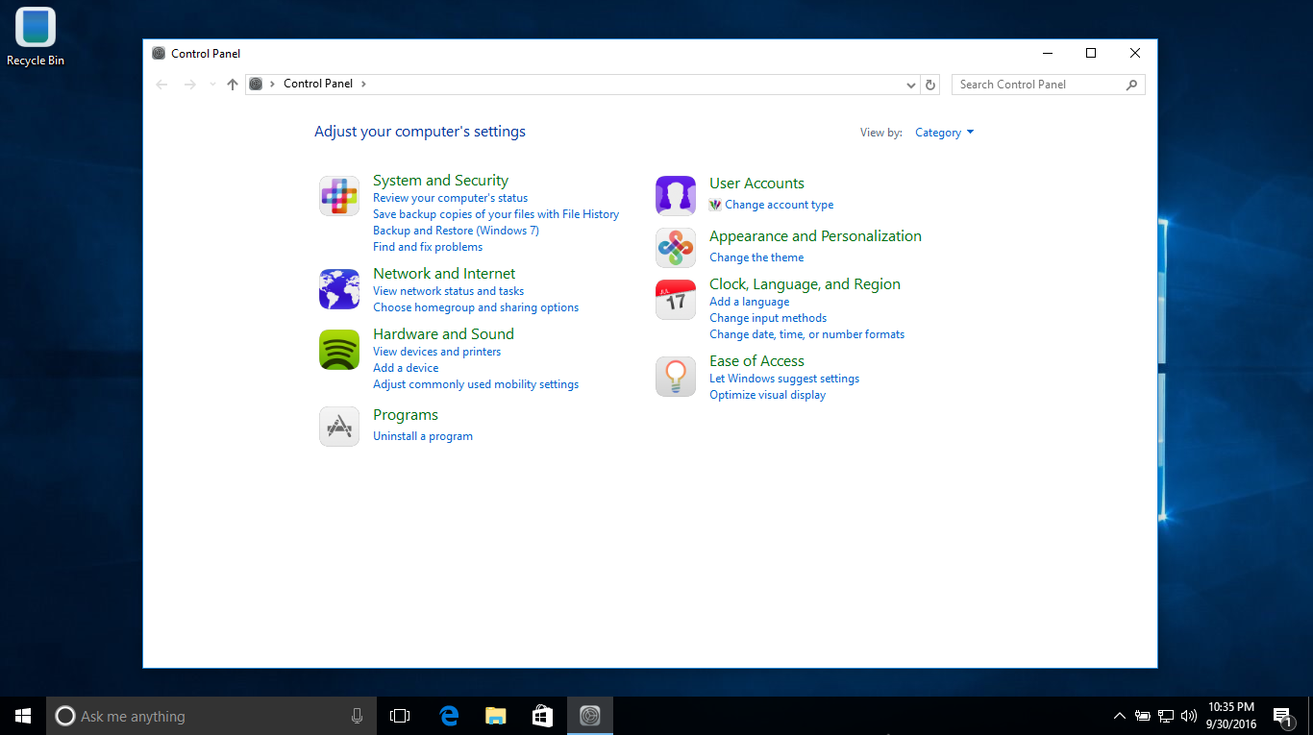
Task: Click Uninstall a program
Action: [422, 435]
